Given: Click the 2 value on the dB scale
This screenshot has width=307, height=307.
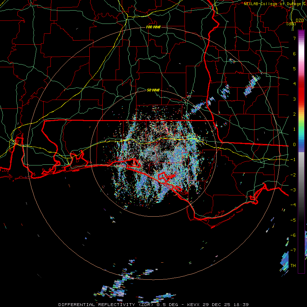Looking at the screenshot, I should pos(294,114).
